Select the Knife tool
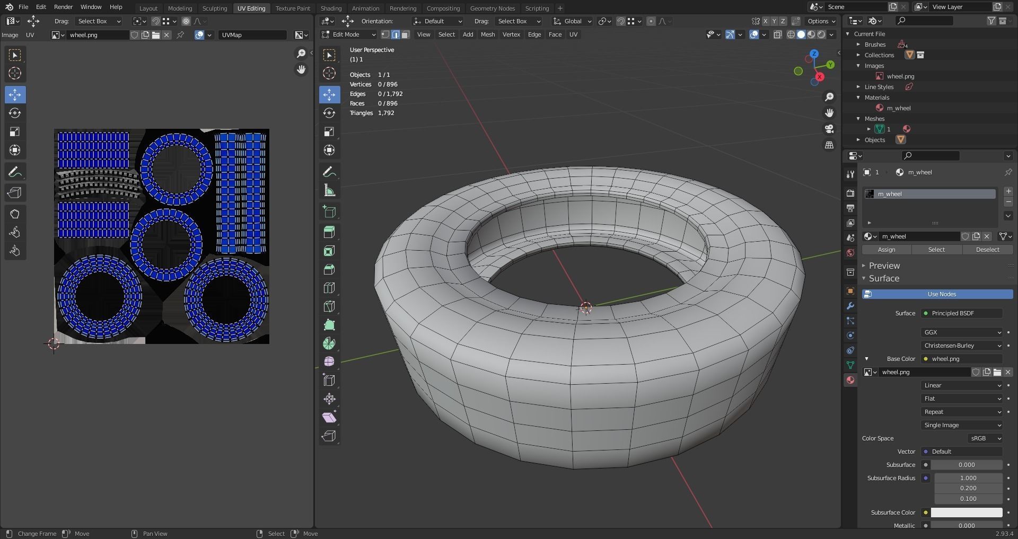The image size is (1018, 539). [x=329, y=306]
